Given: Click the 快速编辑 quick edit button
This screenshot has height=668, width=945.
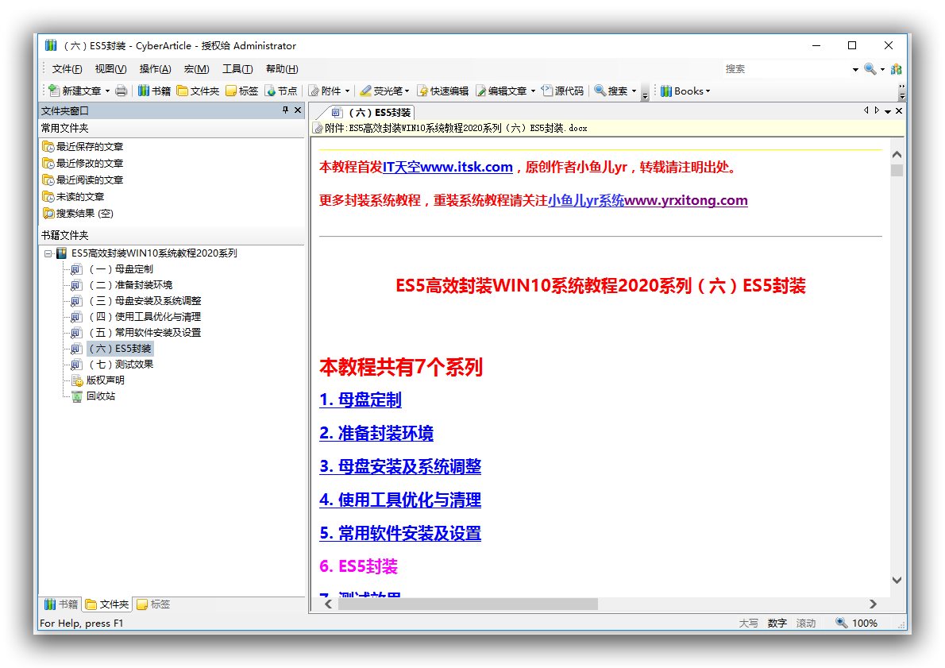Looking at the screenshot, I should click(x=443, y=91).
